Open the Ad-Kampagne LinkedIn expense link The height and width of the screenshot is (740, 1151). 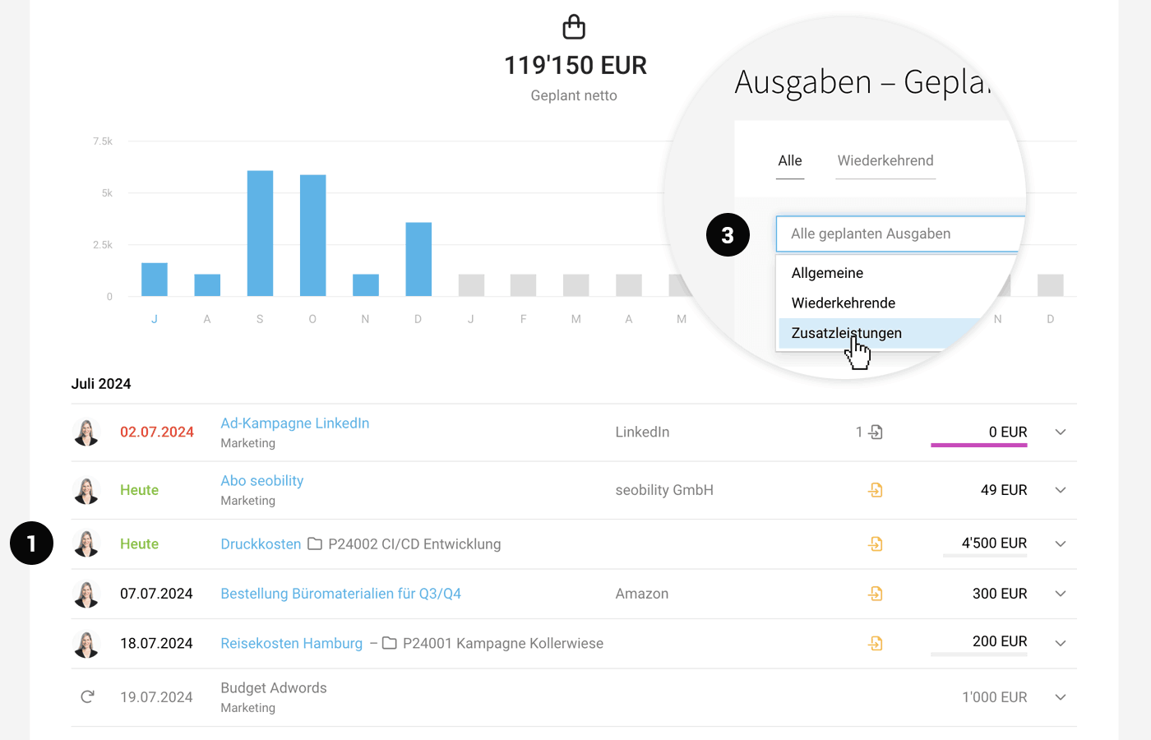(294, 423)
